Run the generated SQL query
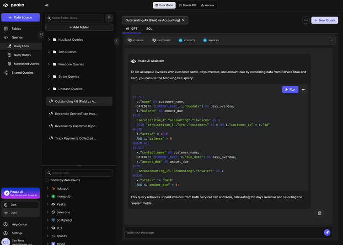Screen dimensions: 343x245 tap(290, 89)
